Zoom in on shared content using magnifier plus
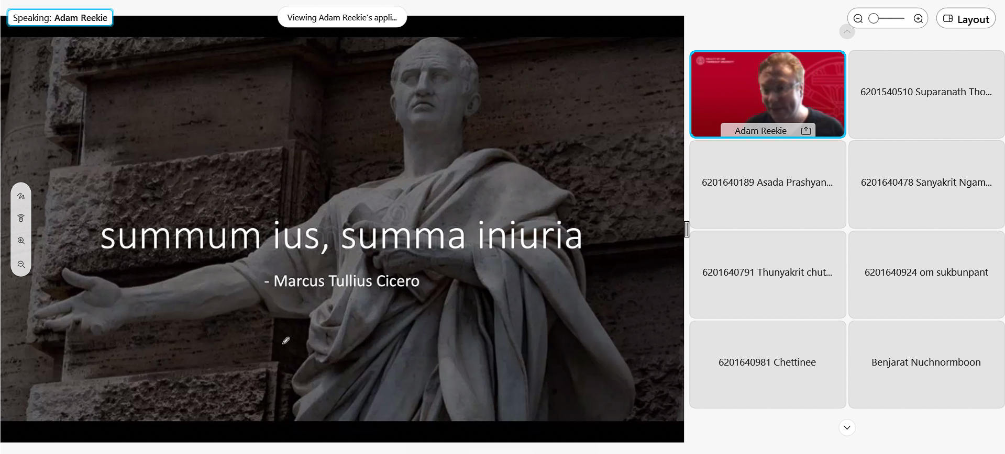1005x454 pixels. [x=21, y=241]
